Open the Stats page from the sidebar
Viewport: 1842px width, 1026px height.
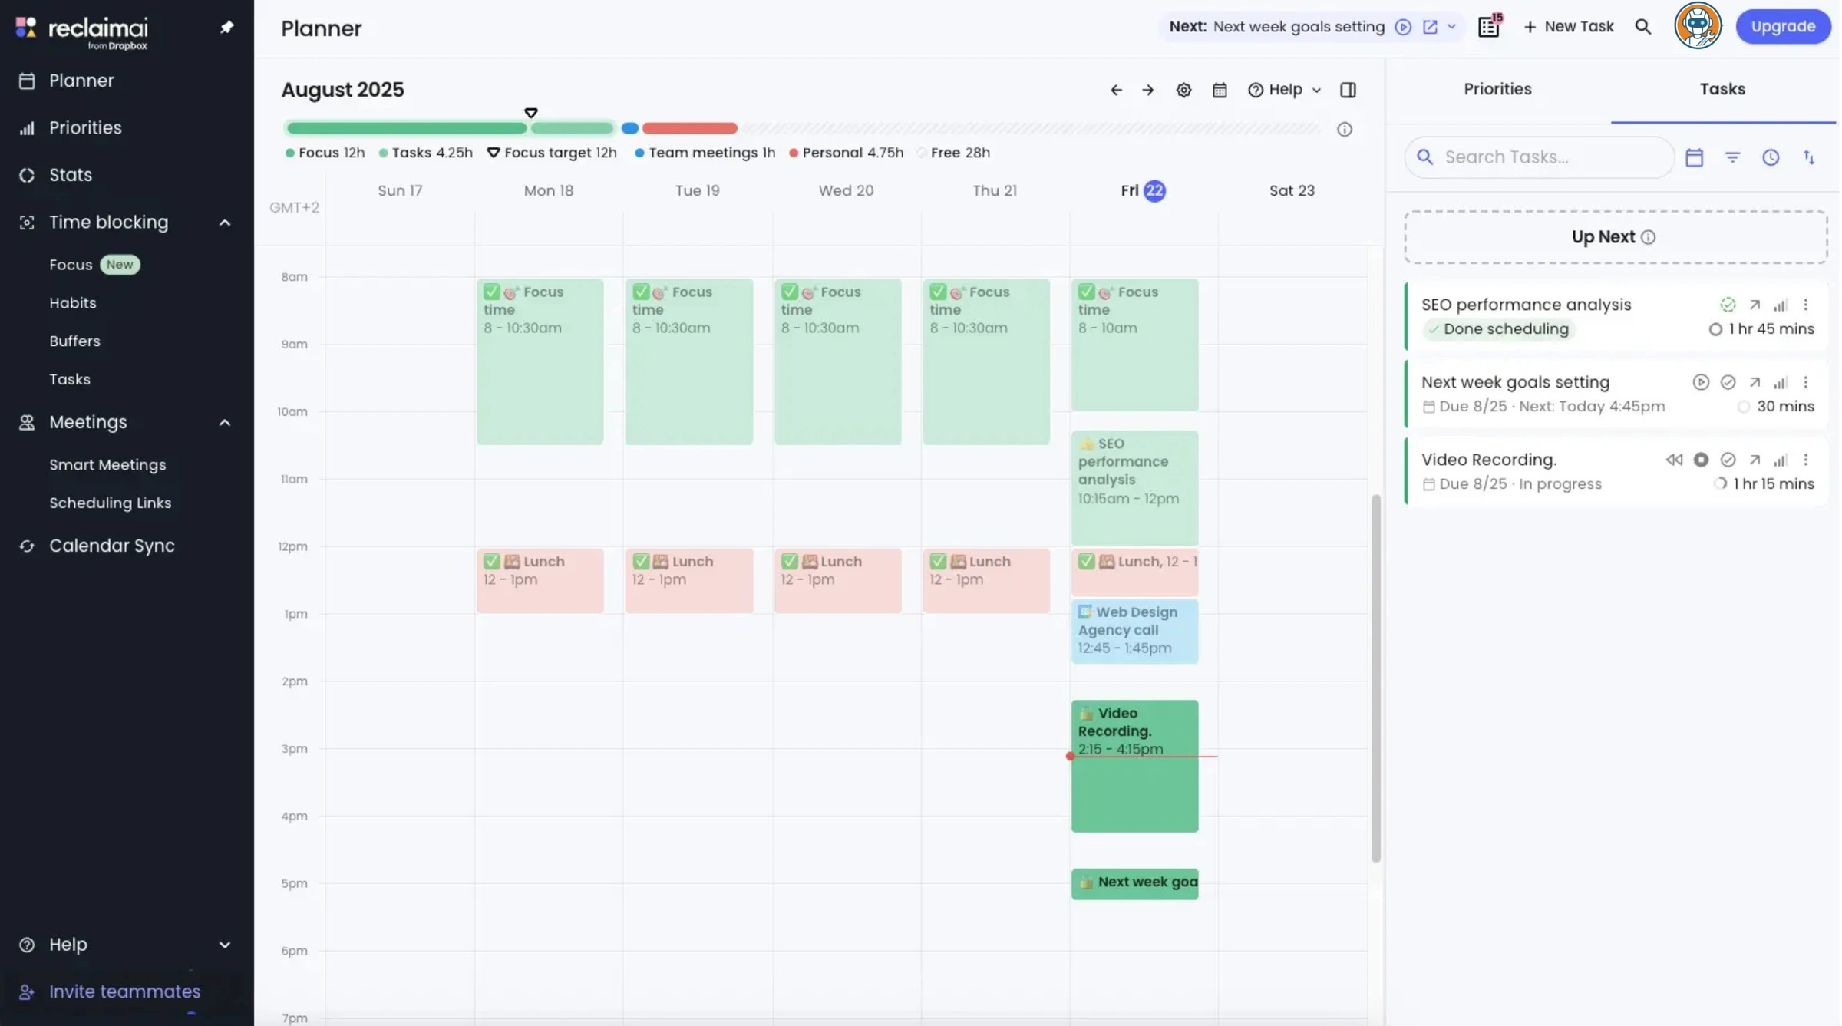click(71, 175)
